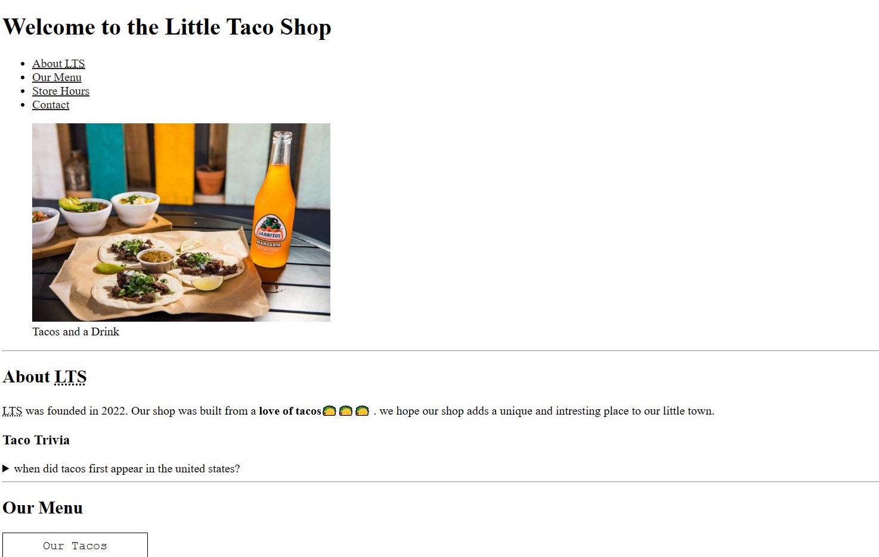This screenshot has width=879, height=557.
Task: Click the white bowl with avocado slices
Action: 86,214
